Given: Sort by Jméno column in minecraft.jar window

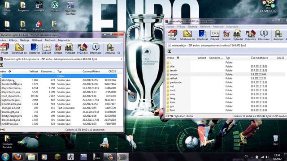Looking at the screenshot, I should click(x=170, y=58).
